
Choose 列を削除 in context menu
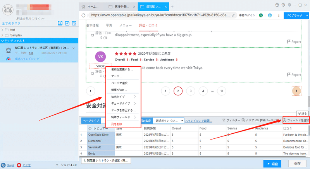tap(117, 124)
